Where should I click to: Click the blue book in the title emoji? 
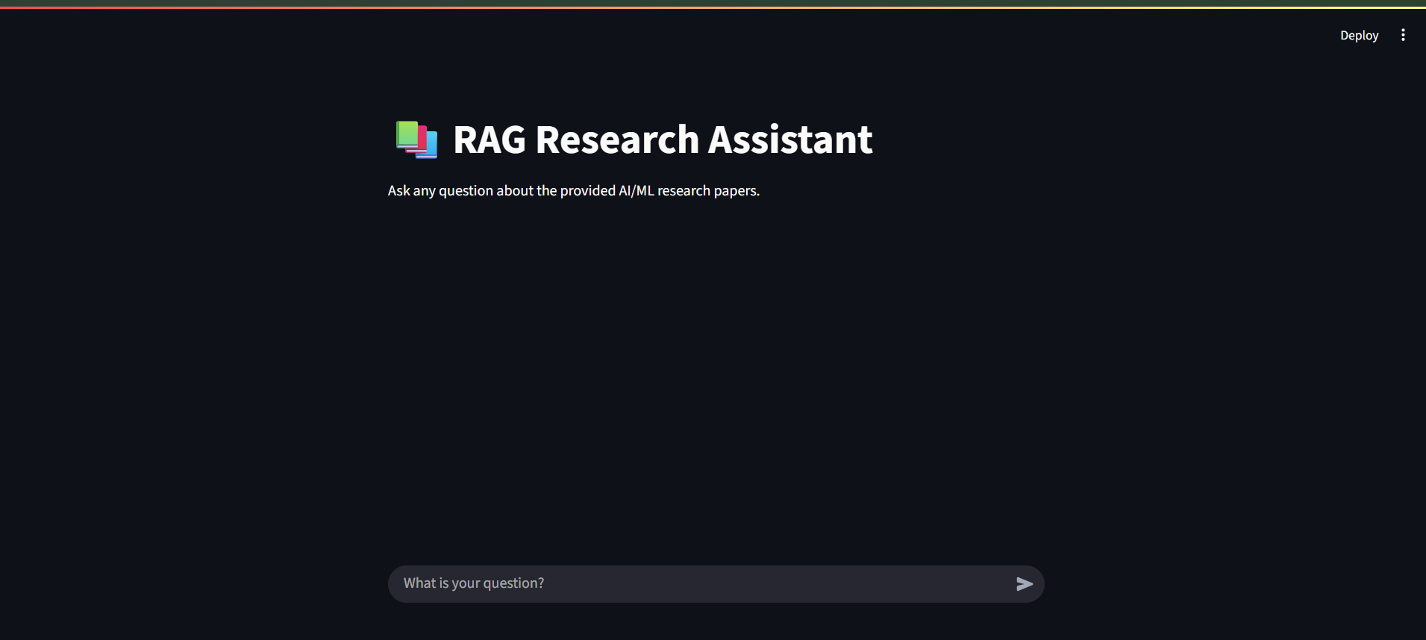[x=428, y=145]
